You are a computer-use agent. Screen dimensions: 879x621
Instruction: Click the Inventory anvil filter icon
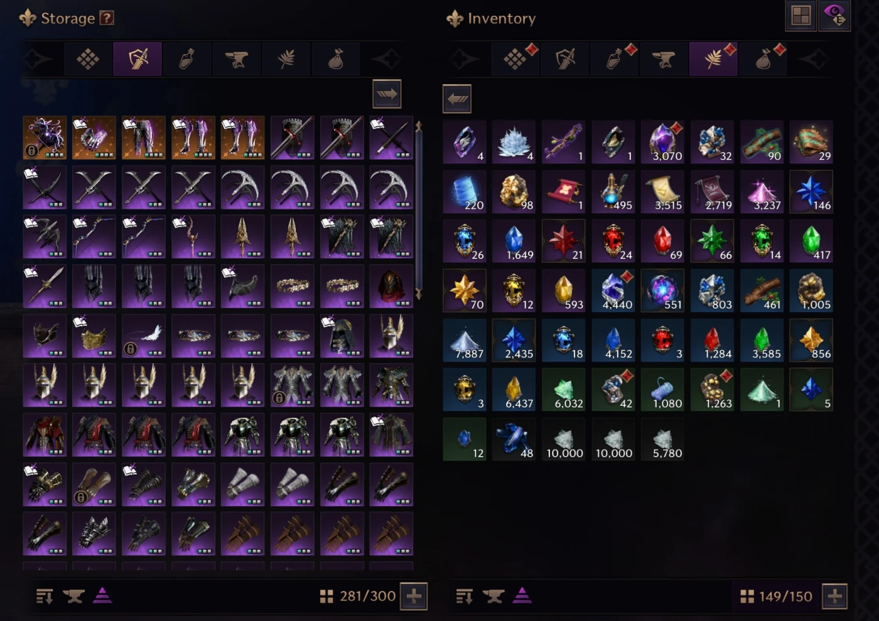493,596
